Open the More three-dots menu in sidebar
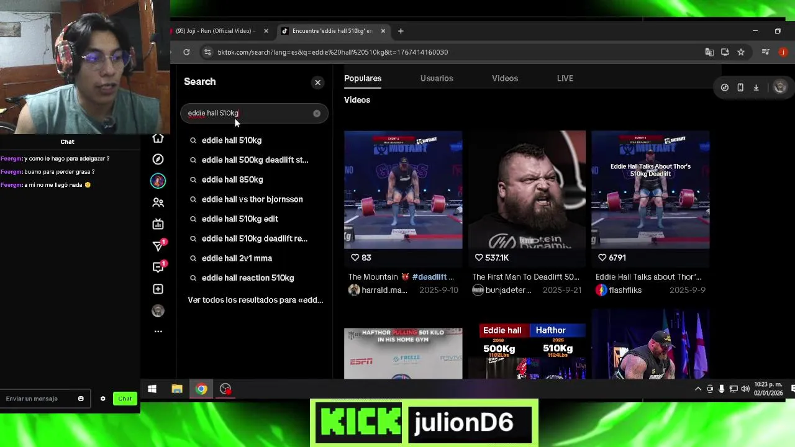This screenshot has width=795, height=447. click(158, 332)
